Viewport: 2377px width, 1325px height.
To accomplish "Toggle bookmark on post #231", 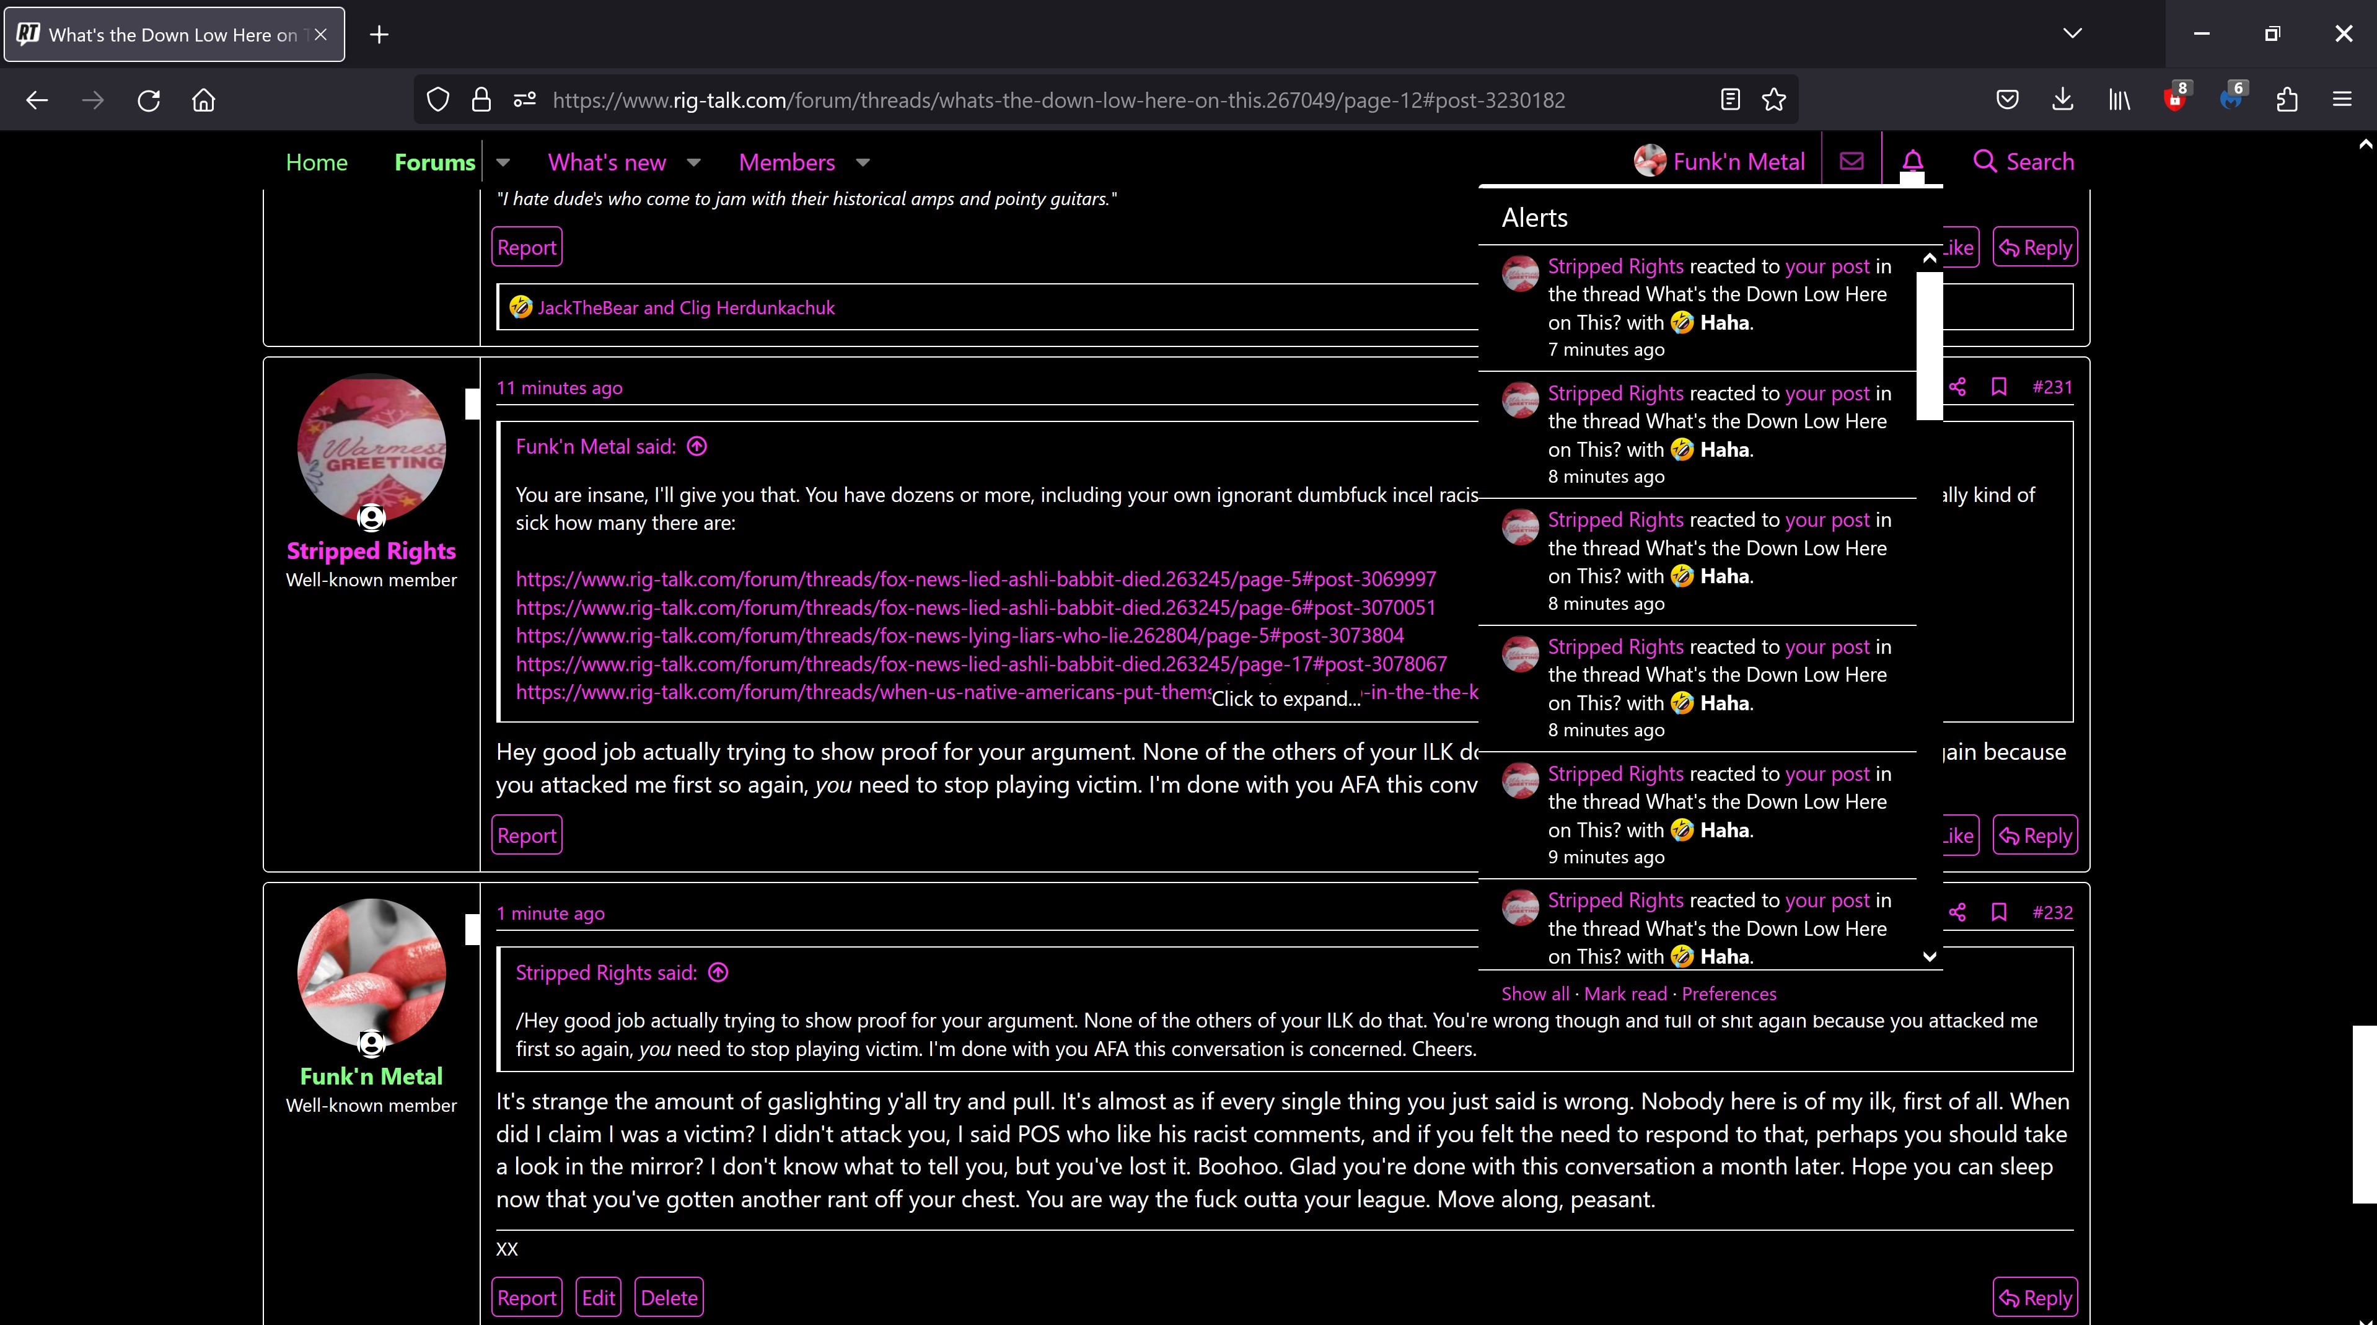I will (x=1998, y=387).
